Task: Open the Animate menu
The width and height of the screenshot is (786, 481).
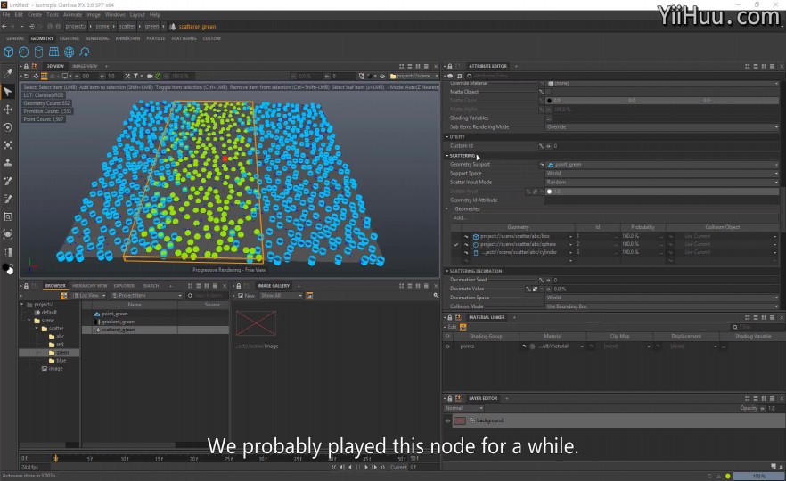Action: (x=73, y=14)
